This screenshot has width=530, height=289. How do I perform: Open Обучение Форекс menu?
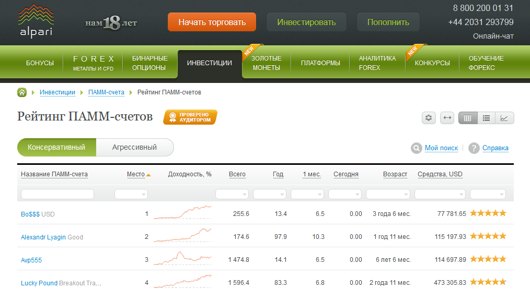pos(486,63)
